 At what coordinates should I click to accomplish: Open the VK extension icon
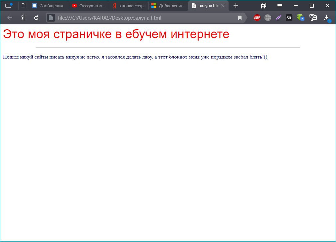coord(289,18)
